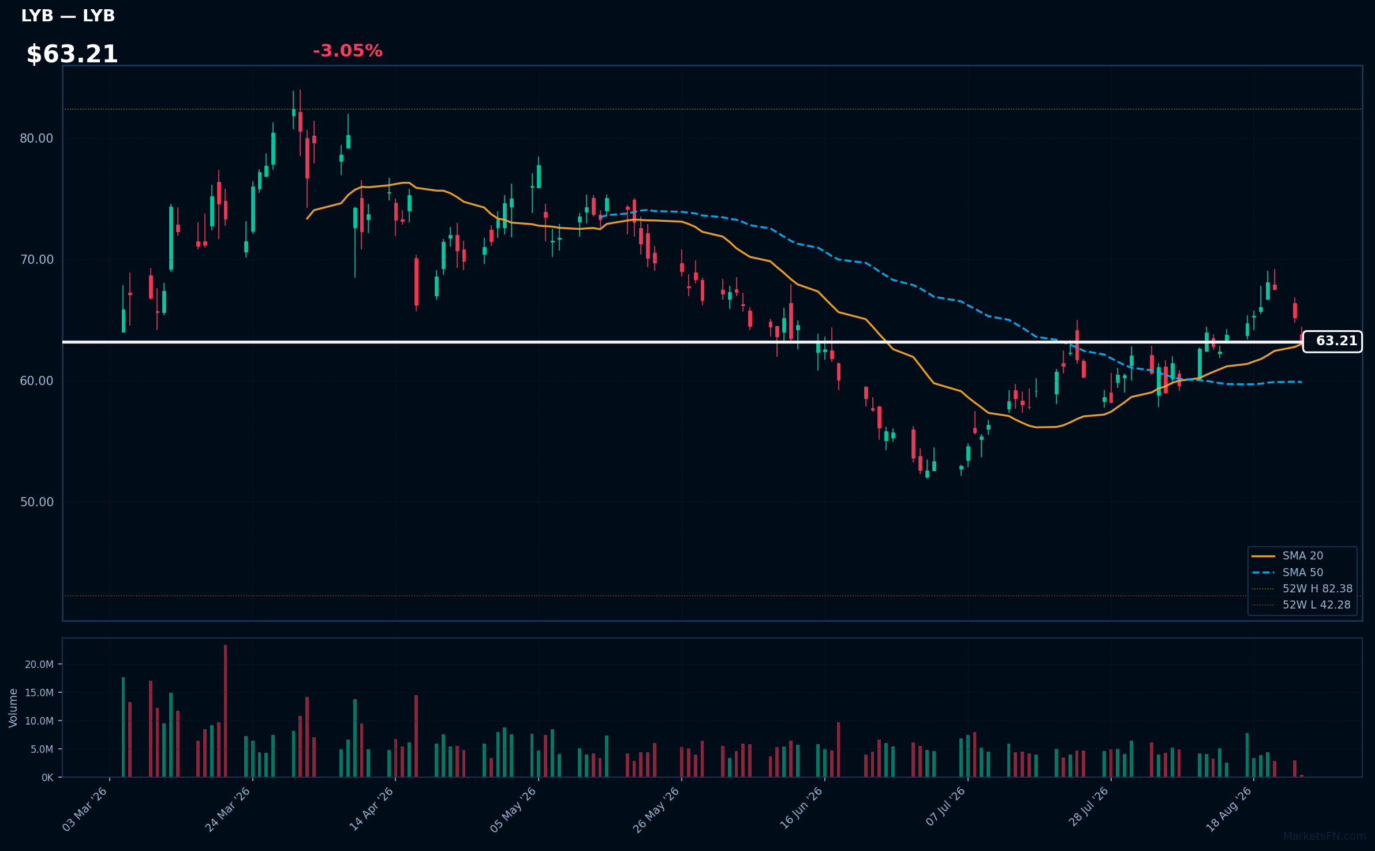Click the 63.21 price tag on right axis
Viewport: 1375px width, 851px height.
tap(1332, 341)
